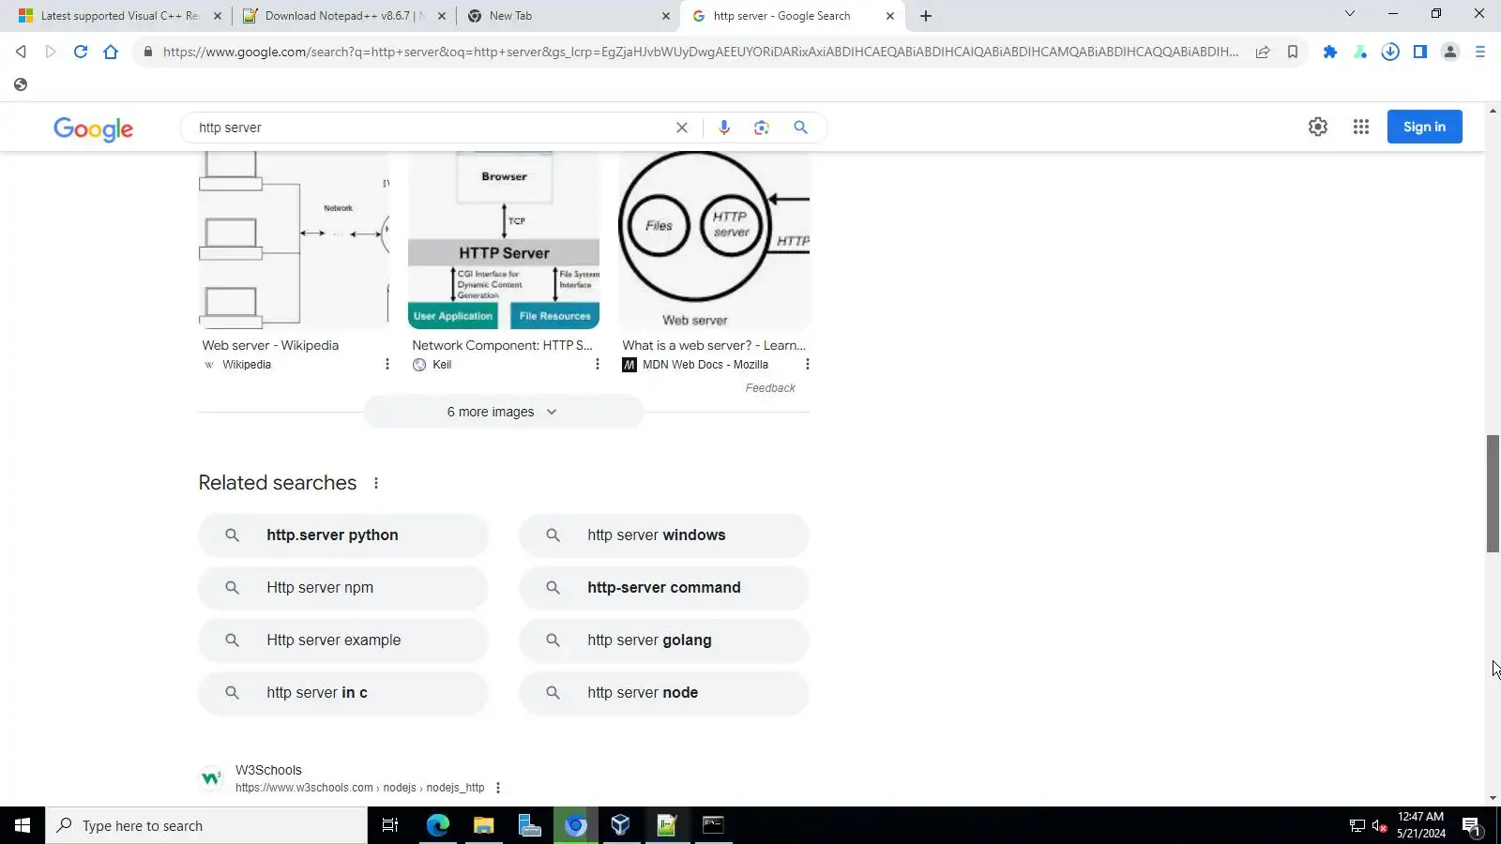Search for http server in c
1501x844 pixels.
pos(343,693)
